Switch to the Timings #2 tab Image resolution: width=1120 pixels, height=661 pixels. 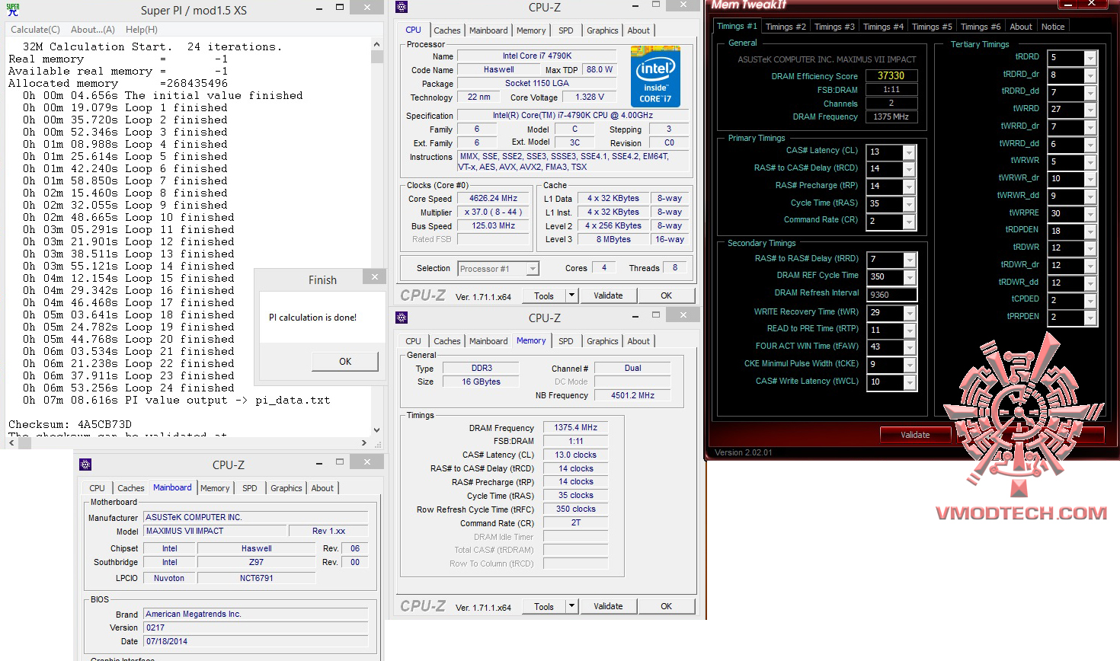[x=785, y=27]
